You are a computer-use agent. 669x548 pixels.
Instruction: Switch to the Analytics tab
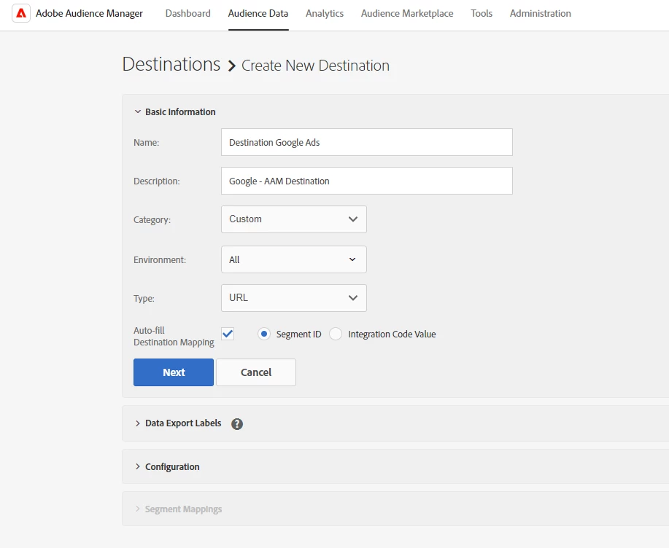[324, 13]
